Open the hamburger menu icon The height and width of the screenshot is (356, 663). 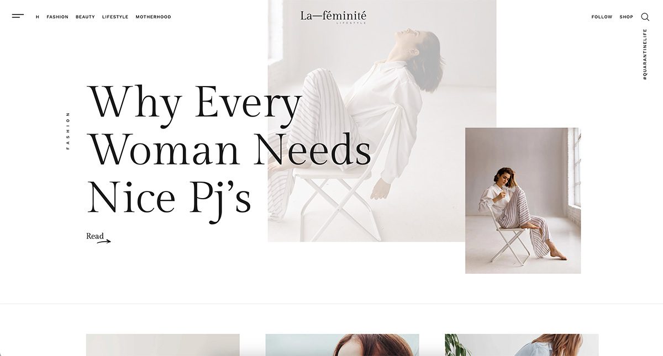18,17
